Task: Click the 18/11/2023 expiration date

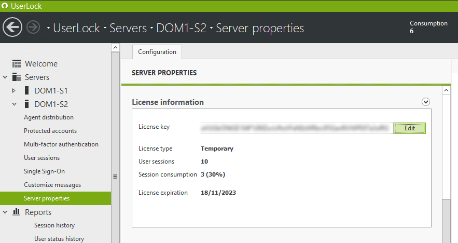Action: [x=218, y=193]
